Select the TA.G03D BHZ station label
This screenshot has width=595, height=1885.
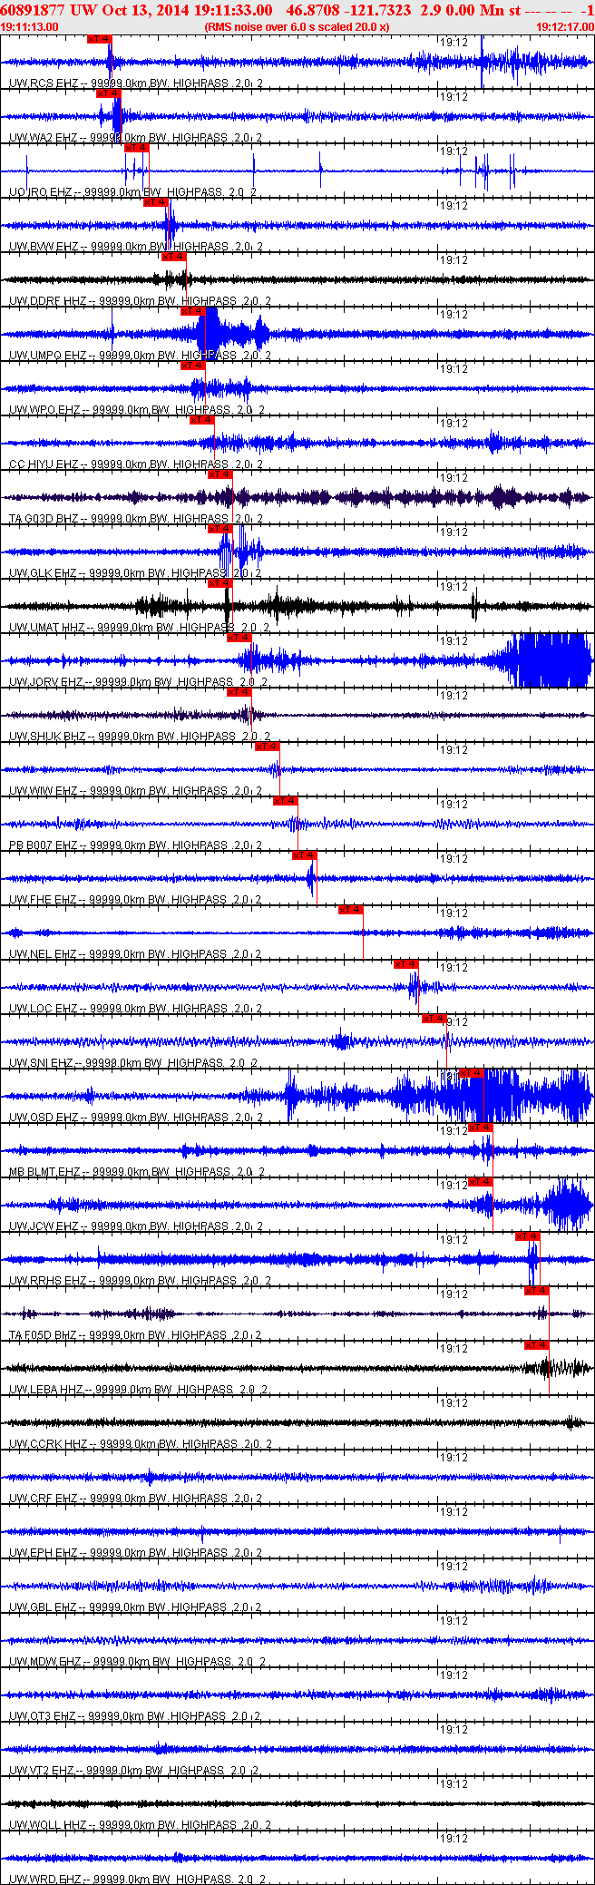[x=44, y=519]
